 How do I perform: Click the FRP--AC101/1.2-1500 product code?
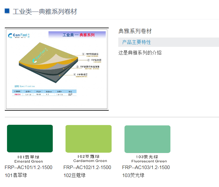coord(28,167)
